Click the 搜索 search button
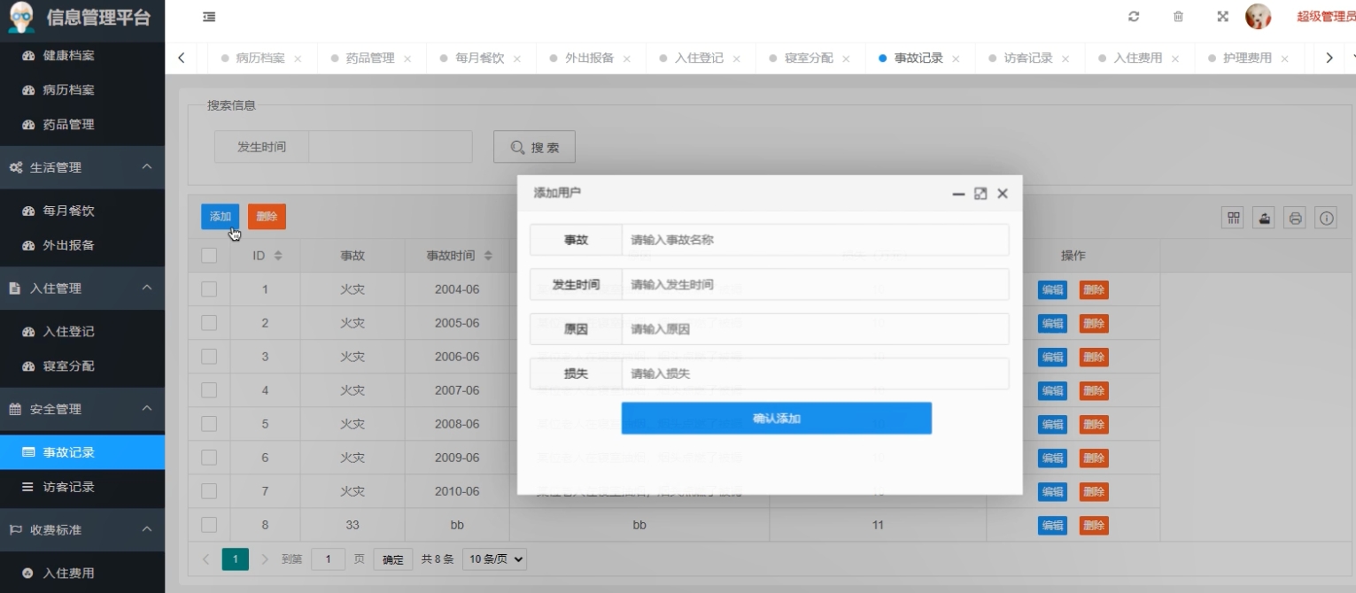Viewport: 1356px width, 593px height. pos(534,147)
